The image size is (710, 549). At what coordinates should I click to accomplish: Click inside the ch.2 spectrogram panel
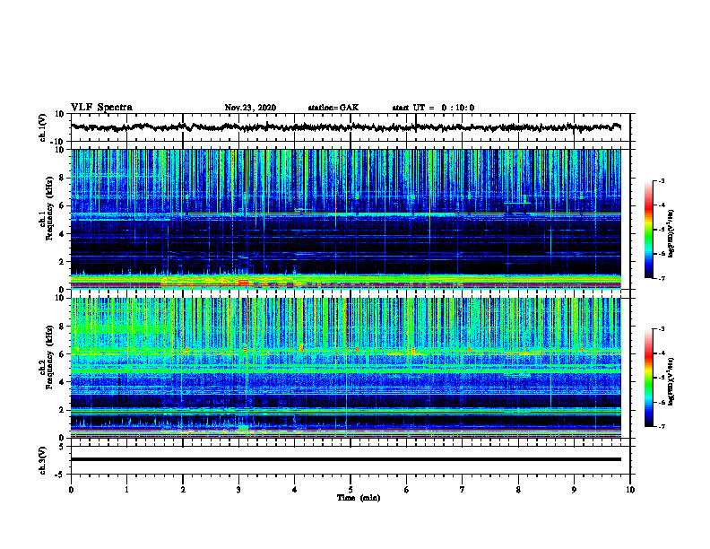point(346,368)
